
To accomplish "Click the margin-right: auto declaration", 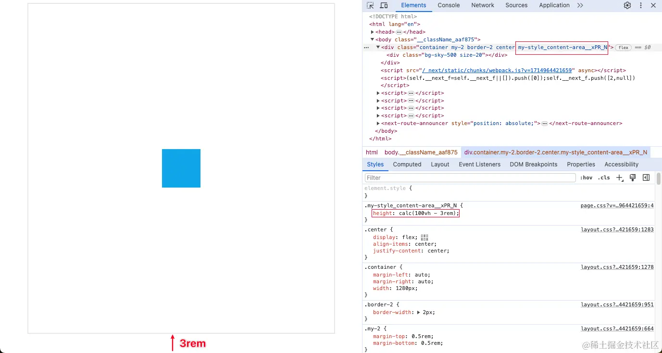I will pos(403,282).
